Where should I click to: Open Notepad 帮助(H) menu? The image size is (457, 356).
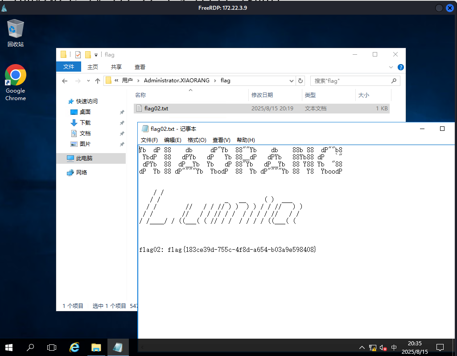[246, 140]
